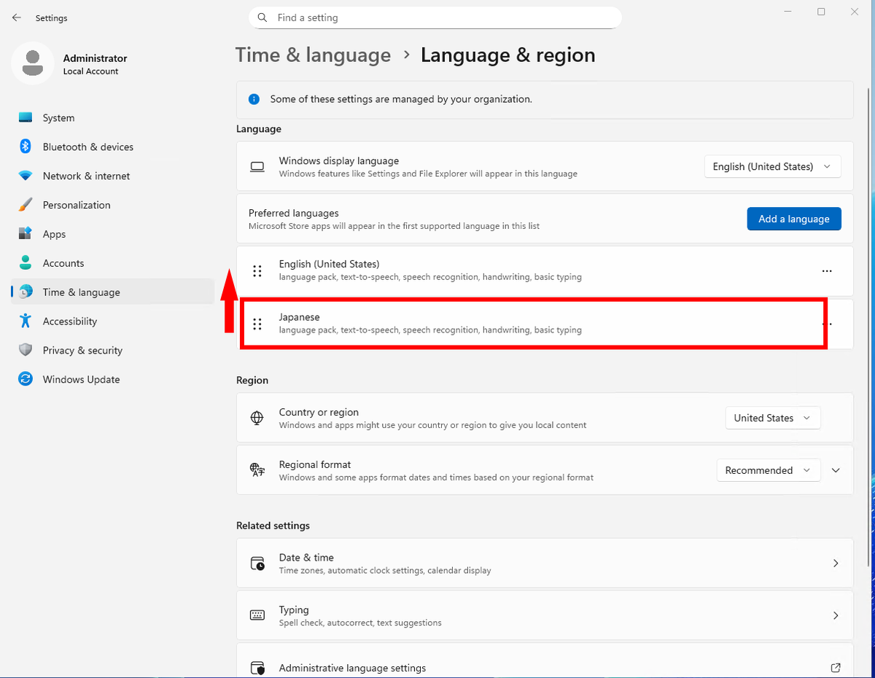Click the Regional format icon

coord(257,470)
